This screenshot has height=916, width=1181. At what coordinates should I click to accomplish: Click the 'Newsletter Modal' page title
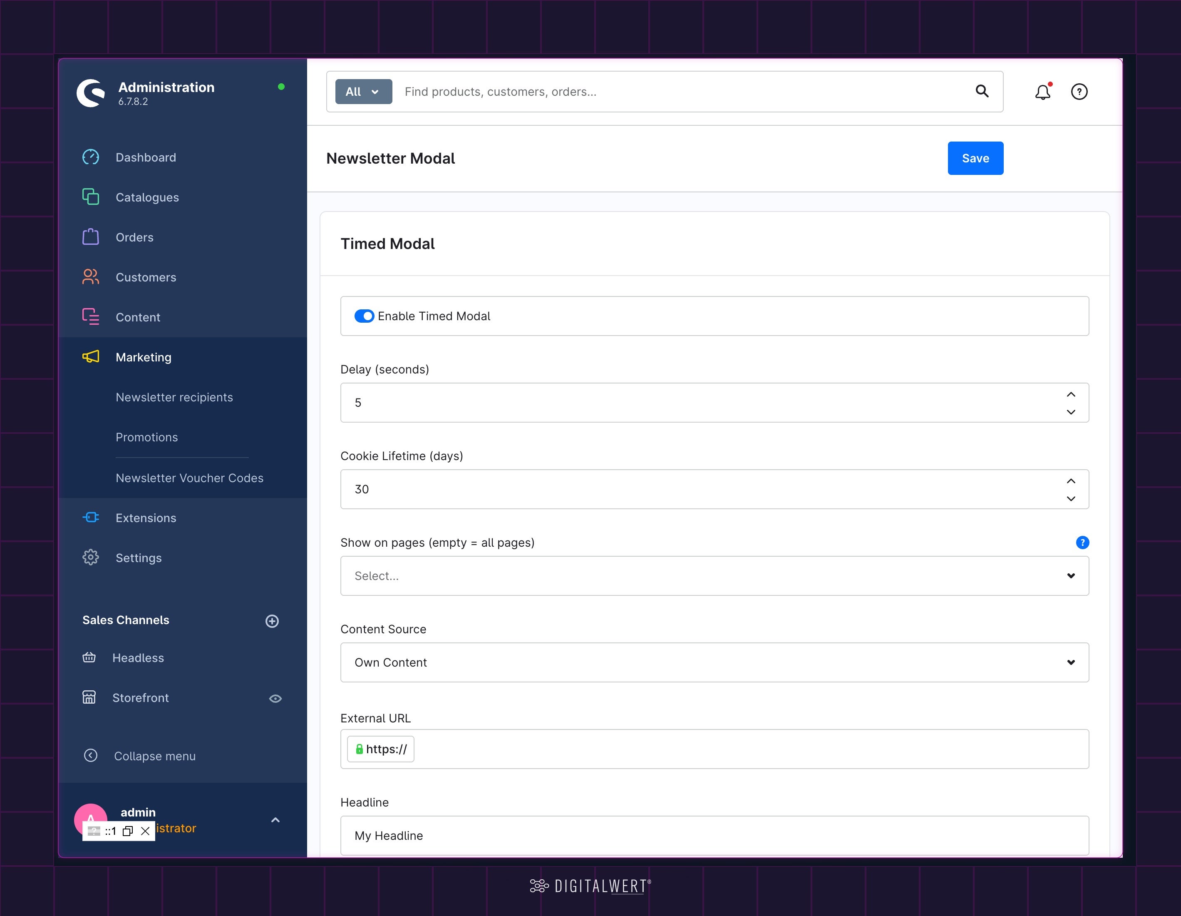[390, 158]
